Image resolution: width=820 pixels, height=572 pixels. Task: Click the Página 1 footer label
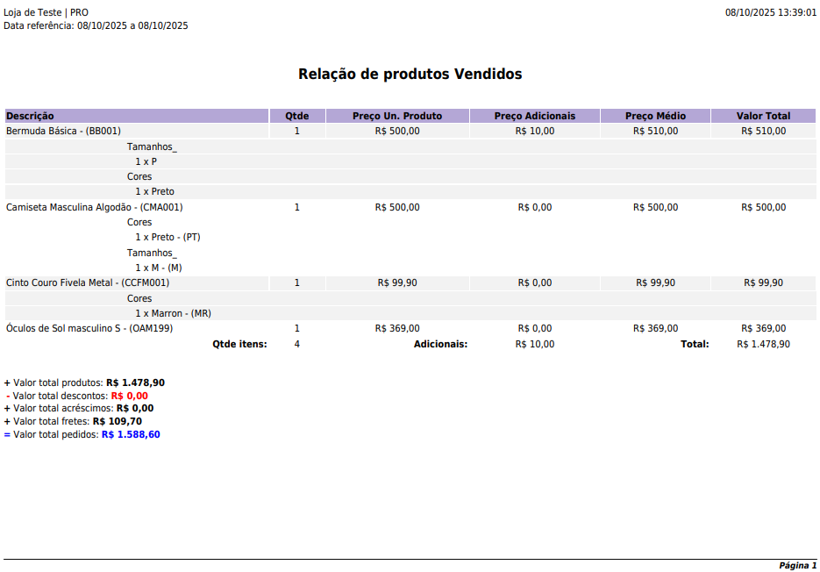point(797,565)
